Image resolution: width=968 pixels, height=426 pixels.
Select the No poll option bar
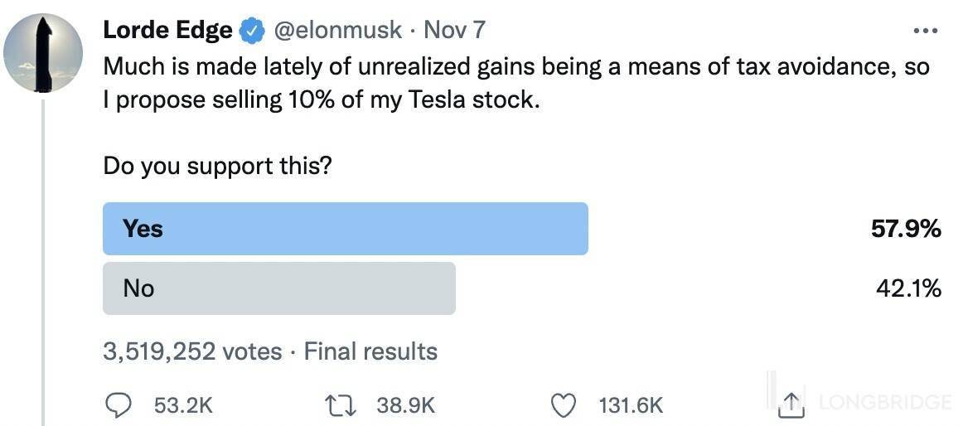click(278, 288)
